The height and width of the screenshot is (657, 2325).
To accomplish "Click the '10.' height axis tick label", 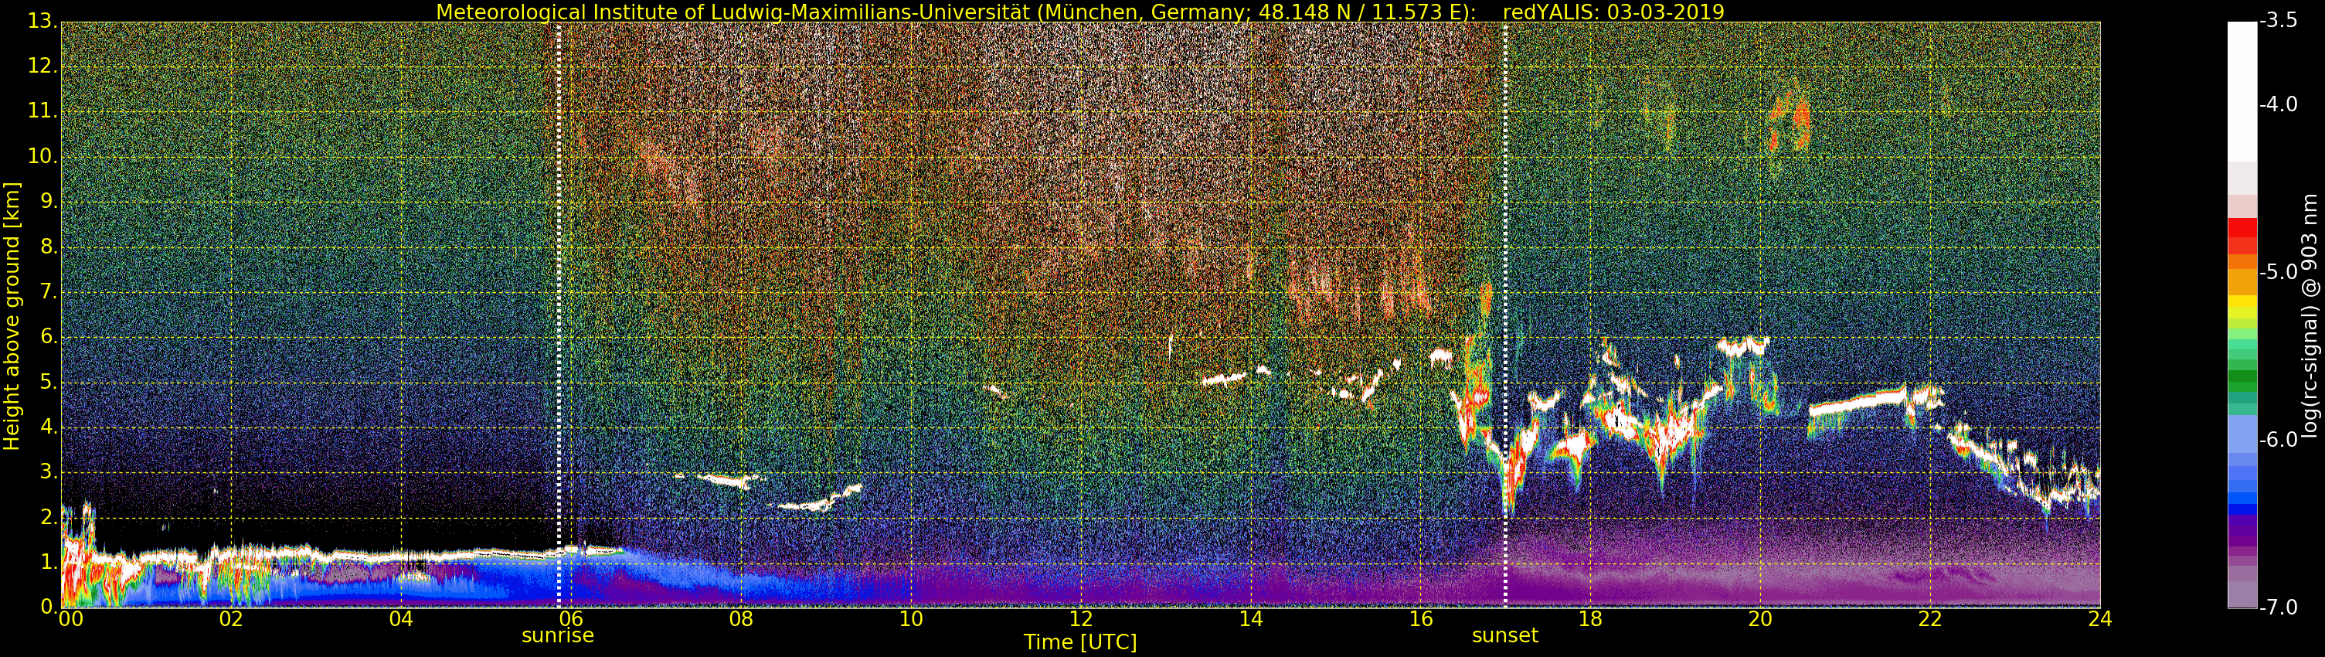I will pyautogui.click(x=42, y=157).
